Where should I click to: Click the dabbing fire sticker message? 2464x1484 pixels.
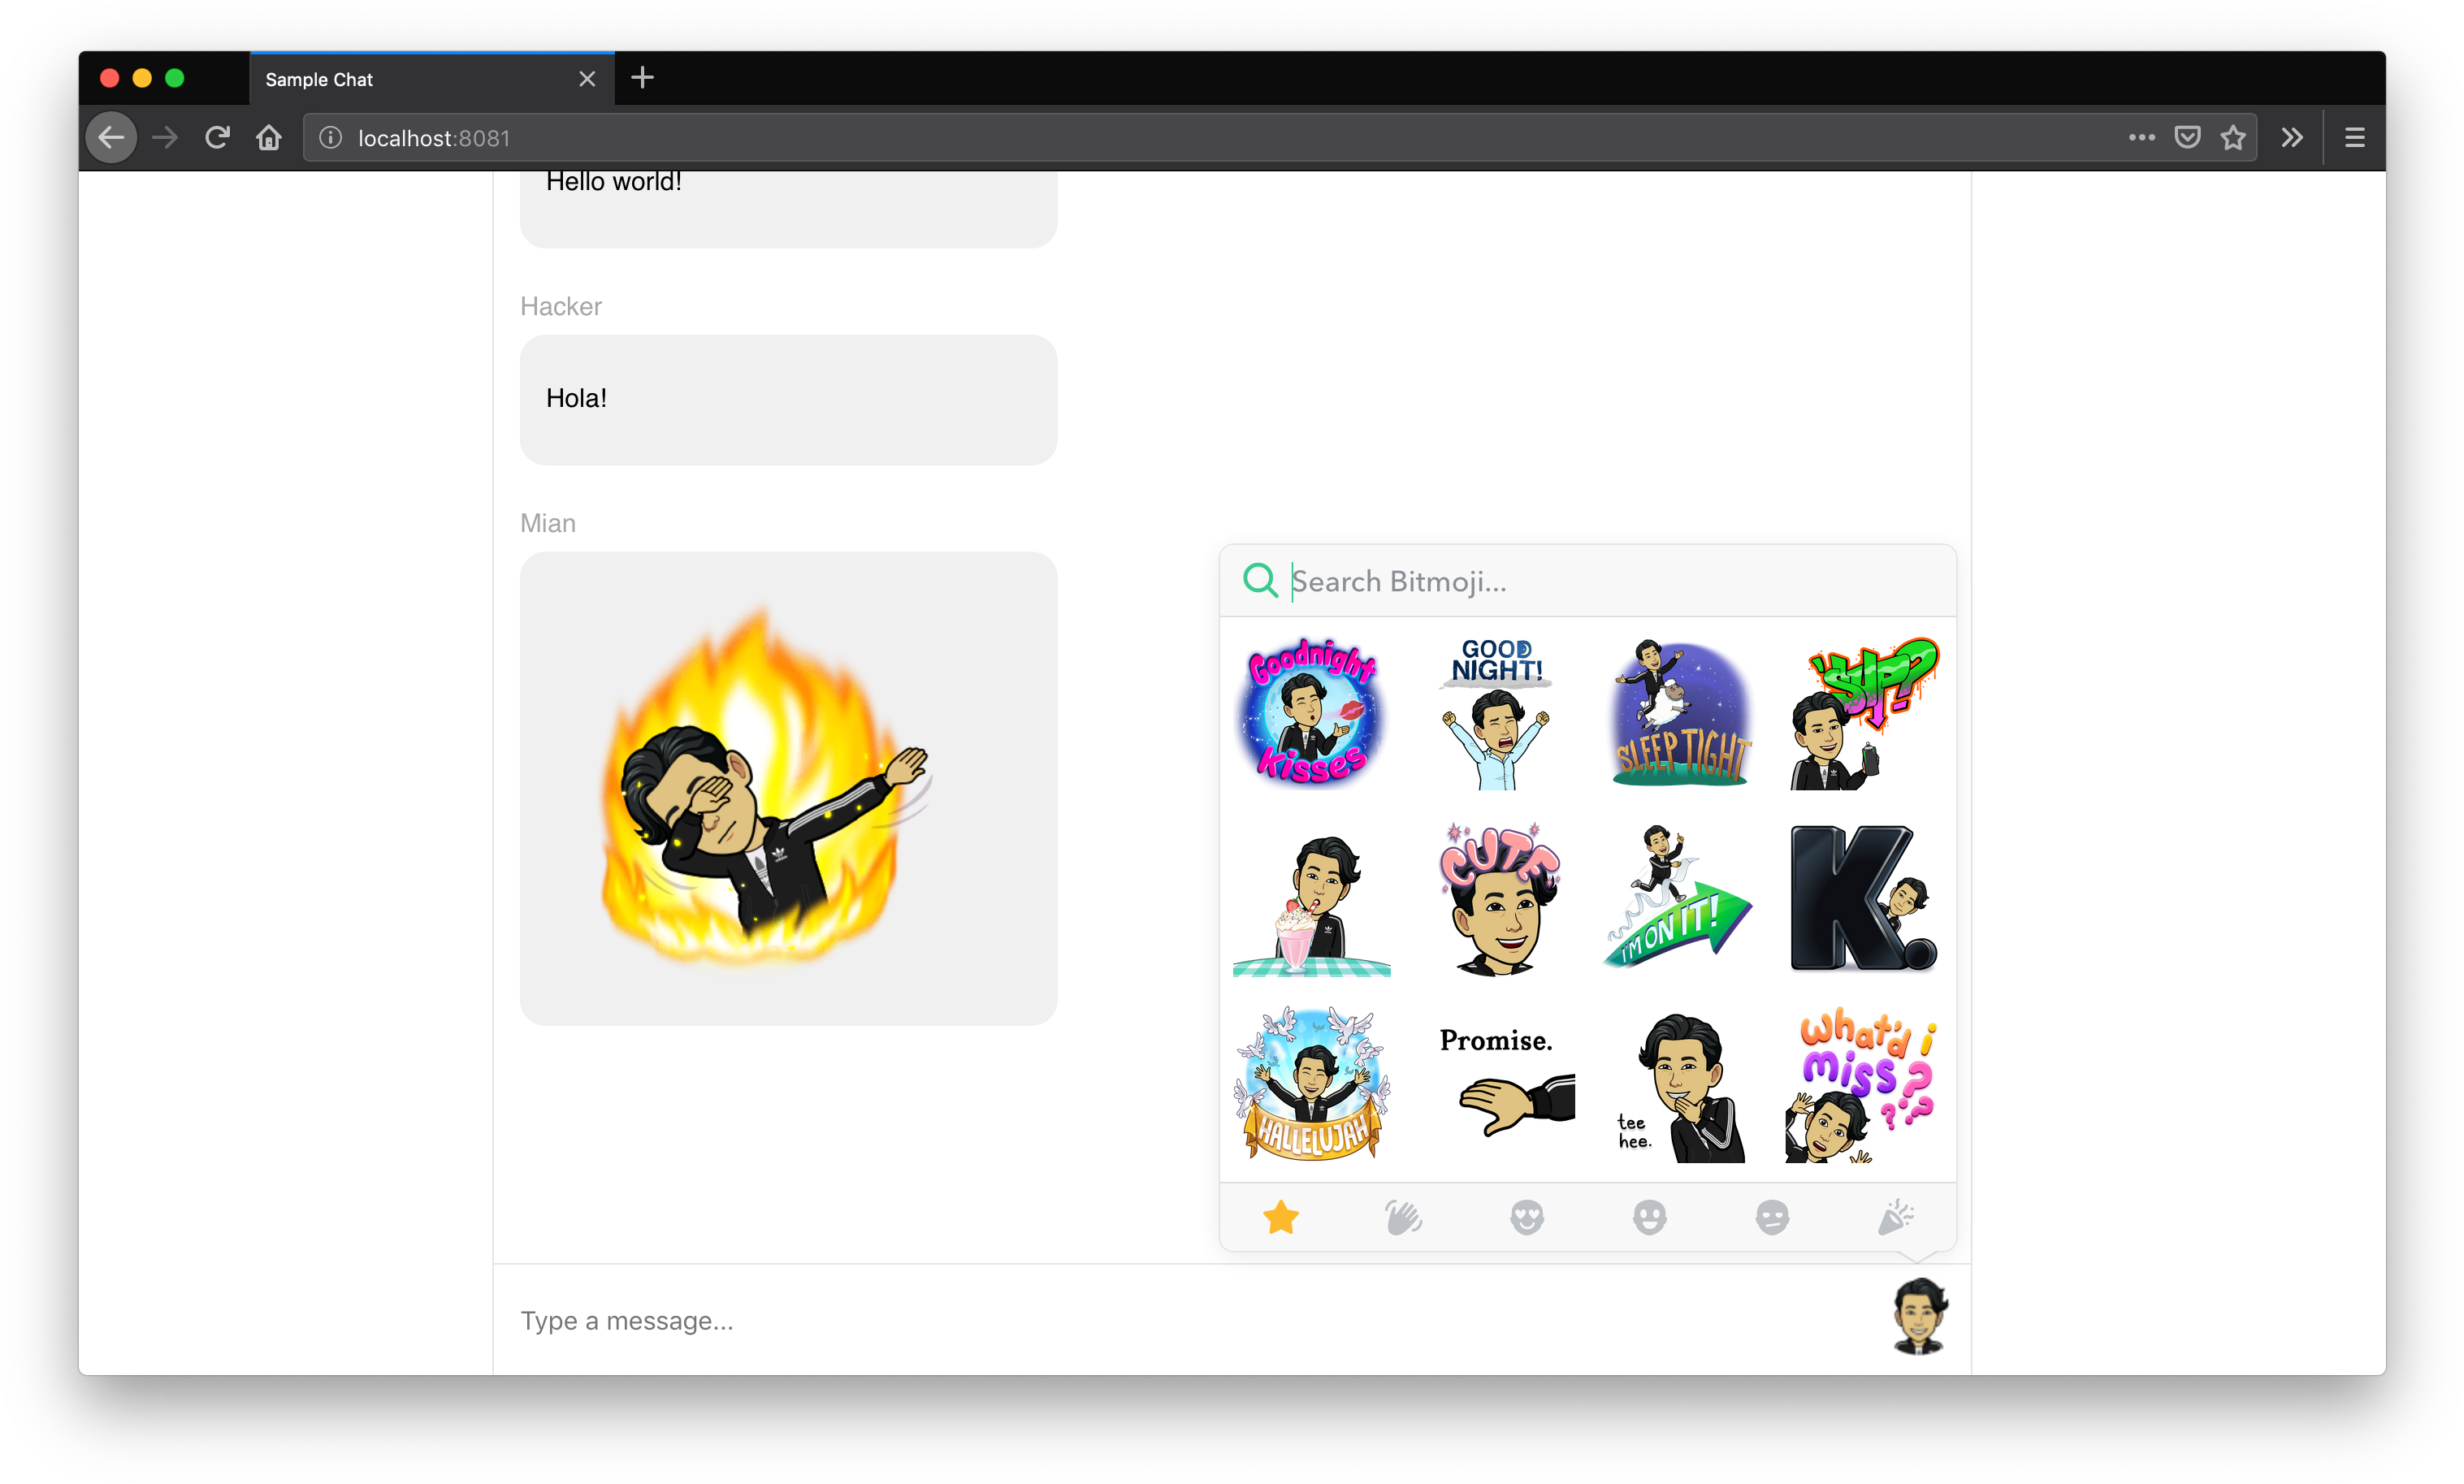(x=788, y=788)
